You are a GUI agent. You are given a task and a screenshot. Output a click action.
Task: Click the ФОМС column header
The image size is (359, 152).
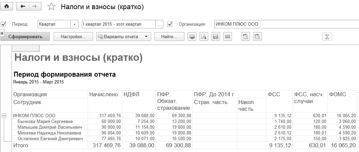(x=338, y=95)
